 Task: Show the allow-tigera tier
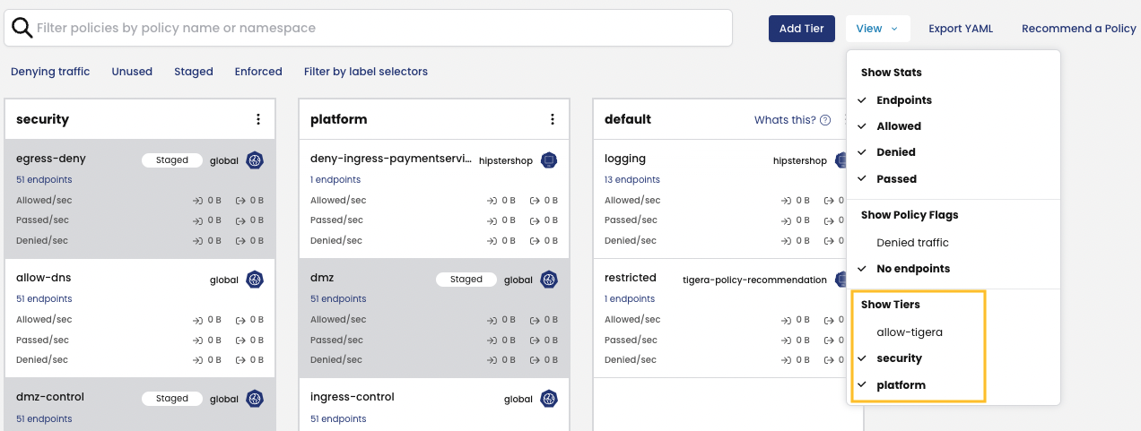[x=909, y=332]
